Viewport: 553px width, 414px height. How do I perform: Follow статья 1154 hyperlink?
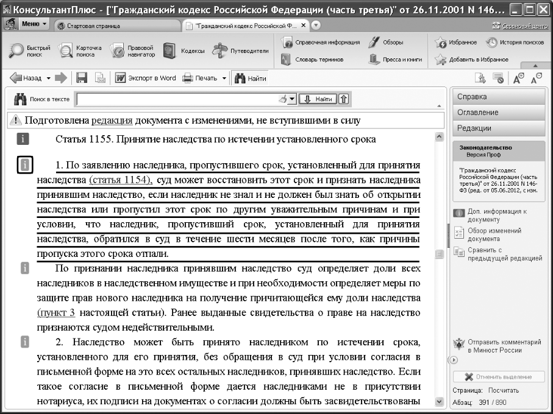click(121, 180)
